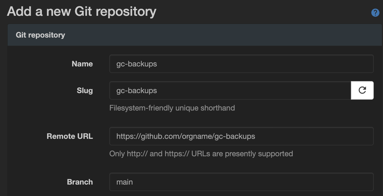Regenerate the slug with the refresh button
Viewport: 383px width, 196px height.
click(362, 90)
